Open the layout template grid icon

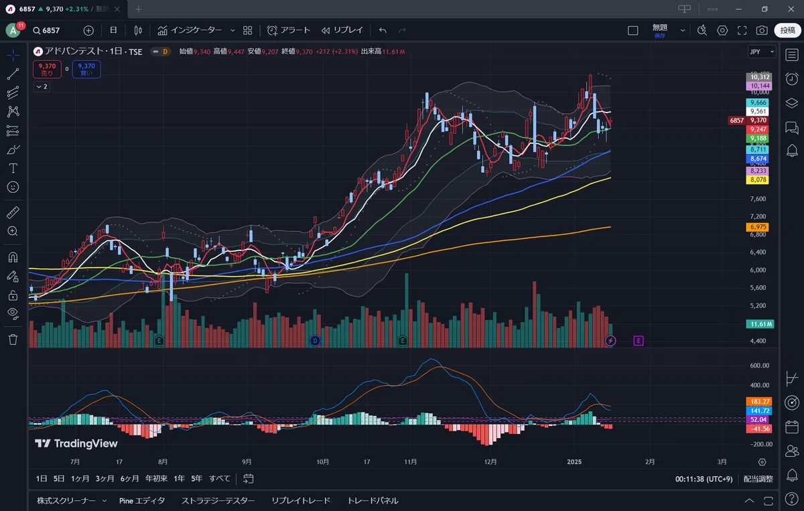(248, 30)
